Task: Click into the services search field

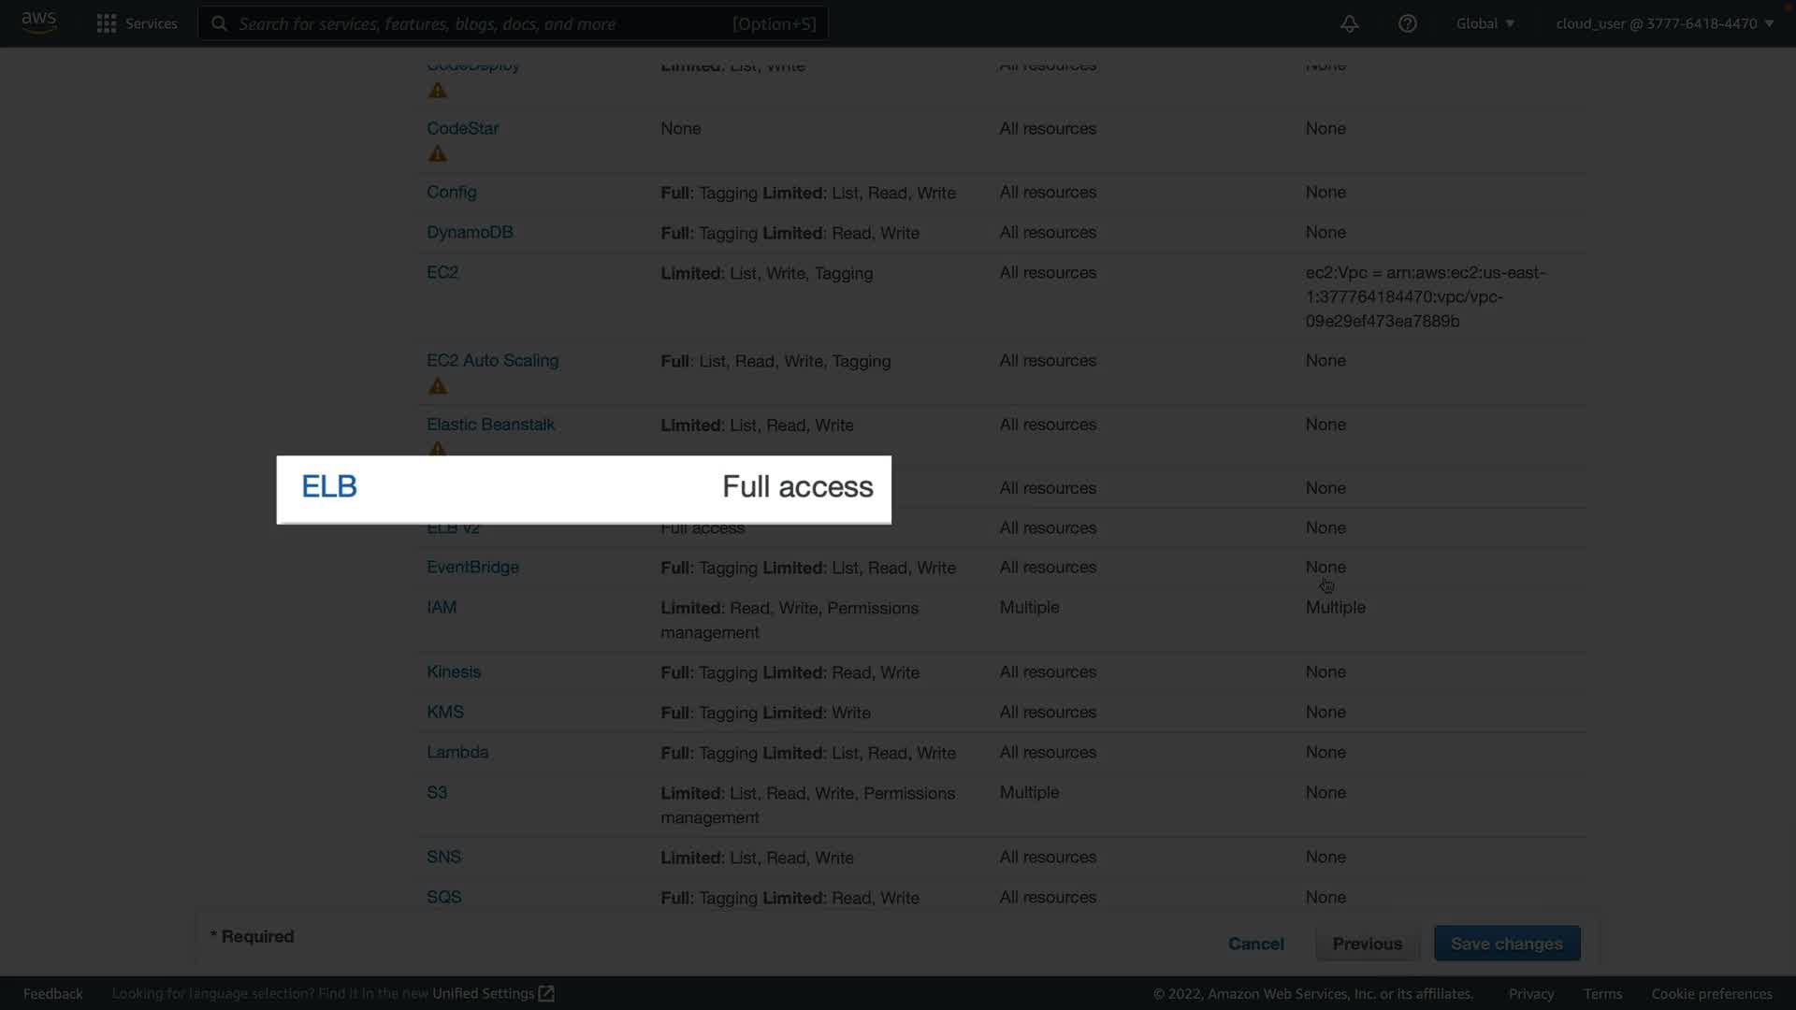Action: pyautogui.click(x=482, y=23)
